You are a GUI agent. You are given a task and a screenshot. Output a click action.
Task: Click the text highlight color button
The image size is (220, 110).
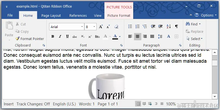(105, 36)
